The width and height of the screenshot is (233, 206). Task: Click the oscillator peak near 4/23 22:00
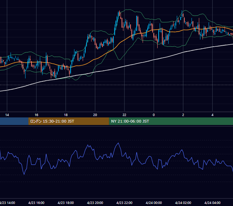point(119,143)
